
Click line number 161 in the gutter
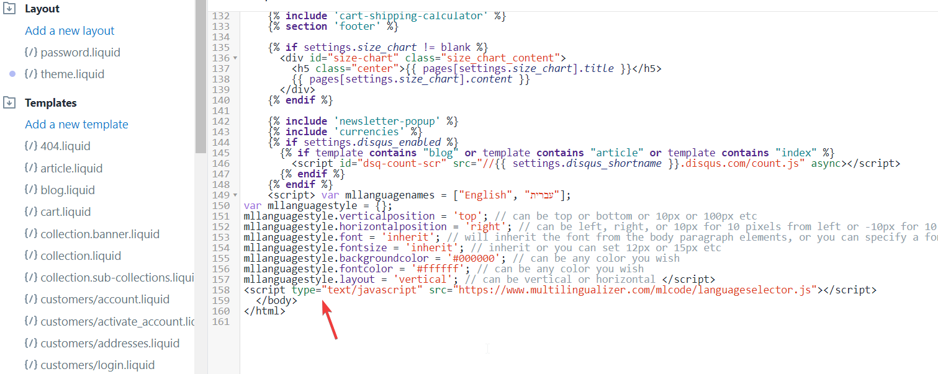click(221, 322)
